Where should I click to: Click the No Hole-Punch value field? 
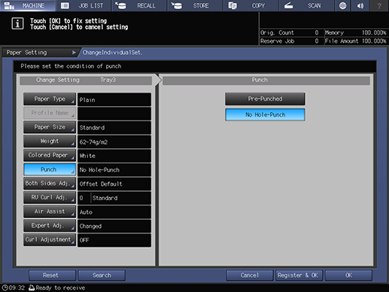pos(114,170)
